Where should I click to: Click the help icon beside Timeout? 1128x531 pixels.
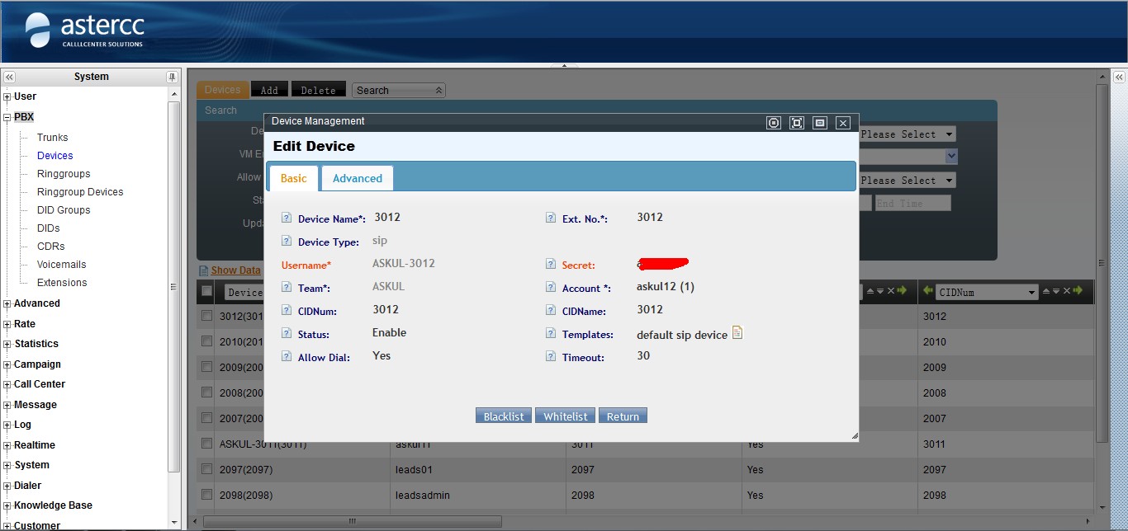click(x=551, y=357)
